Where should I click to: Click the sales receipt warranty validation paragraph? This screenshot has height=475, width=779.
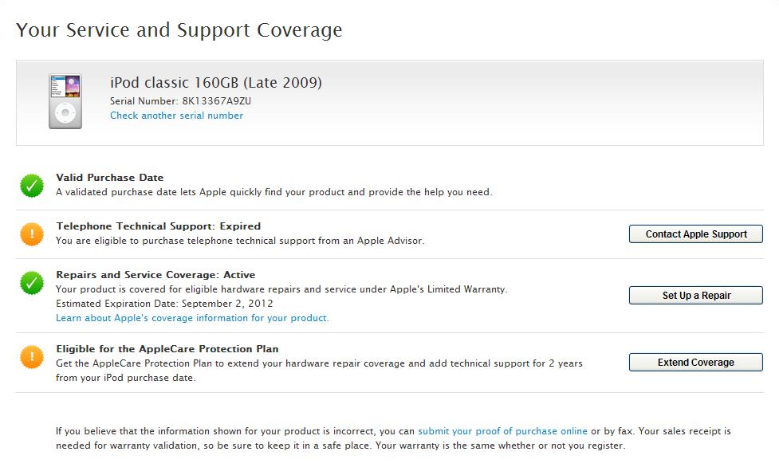click(x=393, y=438)
